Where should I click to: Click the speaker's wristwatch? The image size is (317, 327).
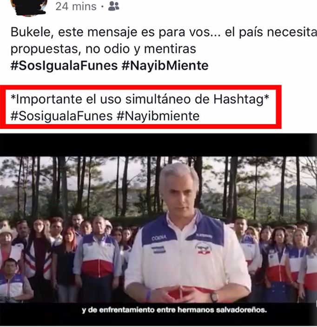point(214,297)
